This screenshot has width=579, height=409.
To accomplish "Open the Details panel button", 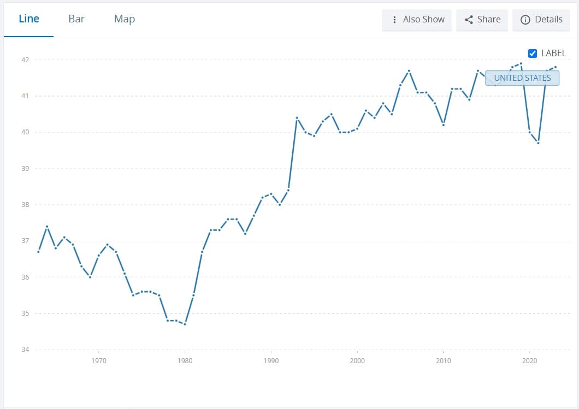I will pyautogui.click(x=548, y=20).
